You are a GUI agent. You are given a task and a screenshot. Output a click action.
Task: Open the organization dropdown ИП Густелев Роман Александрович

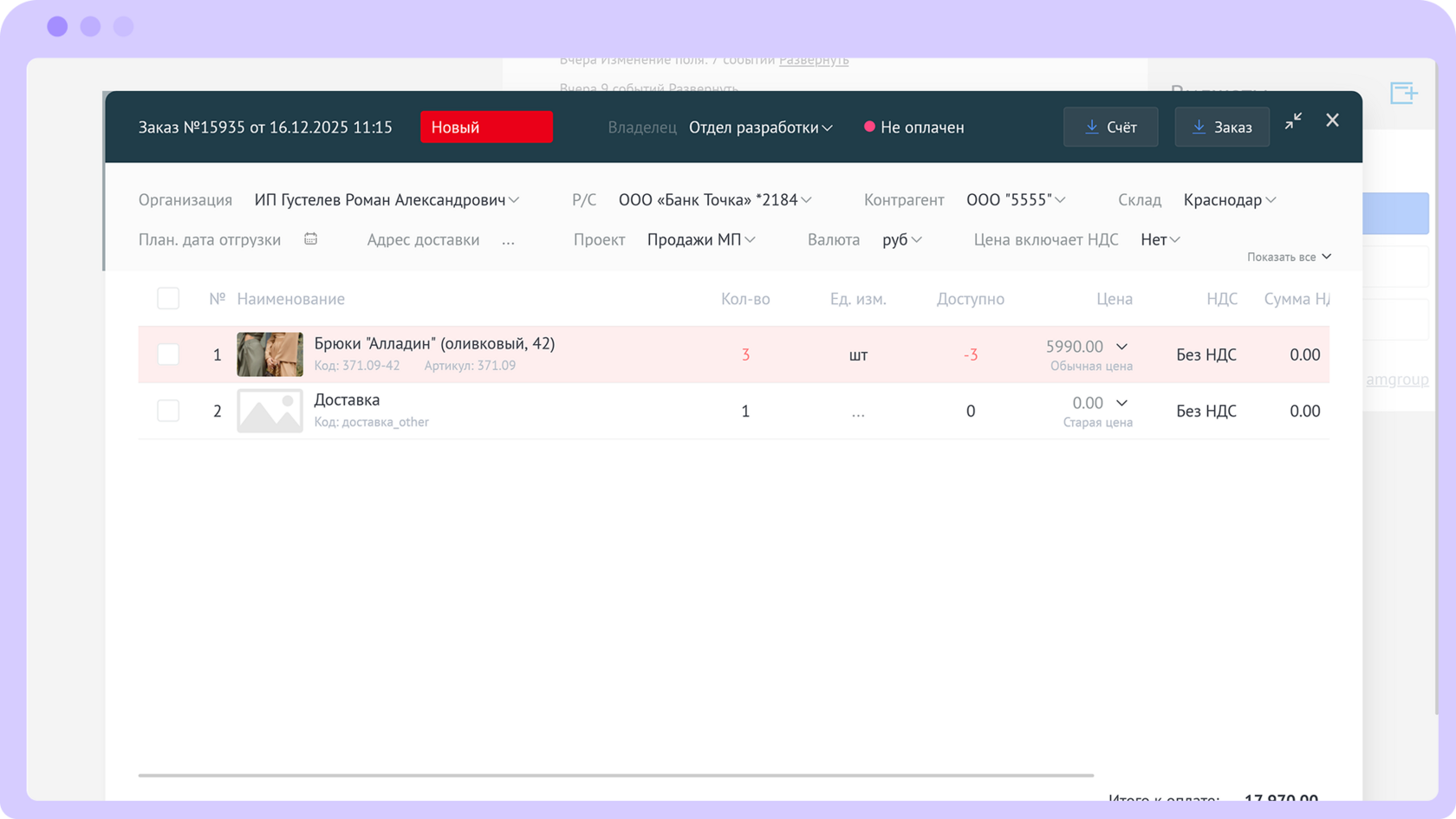(x=387, y=200)
